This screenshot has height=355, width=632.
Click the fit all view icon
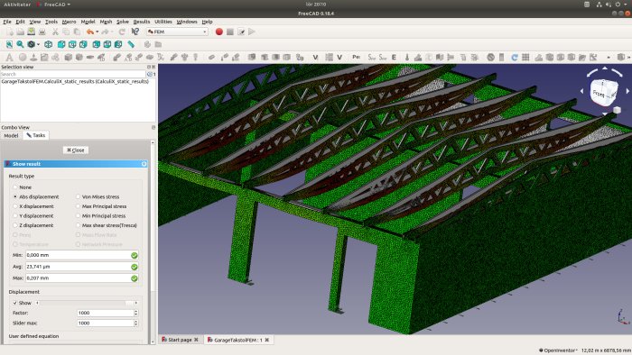[x=9, y=44]
